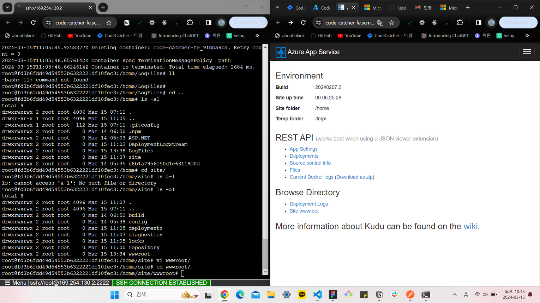Open extensions puzzle icon in SSH window
This screenshot has height=303, width=540.
click(x=190, y=23)
